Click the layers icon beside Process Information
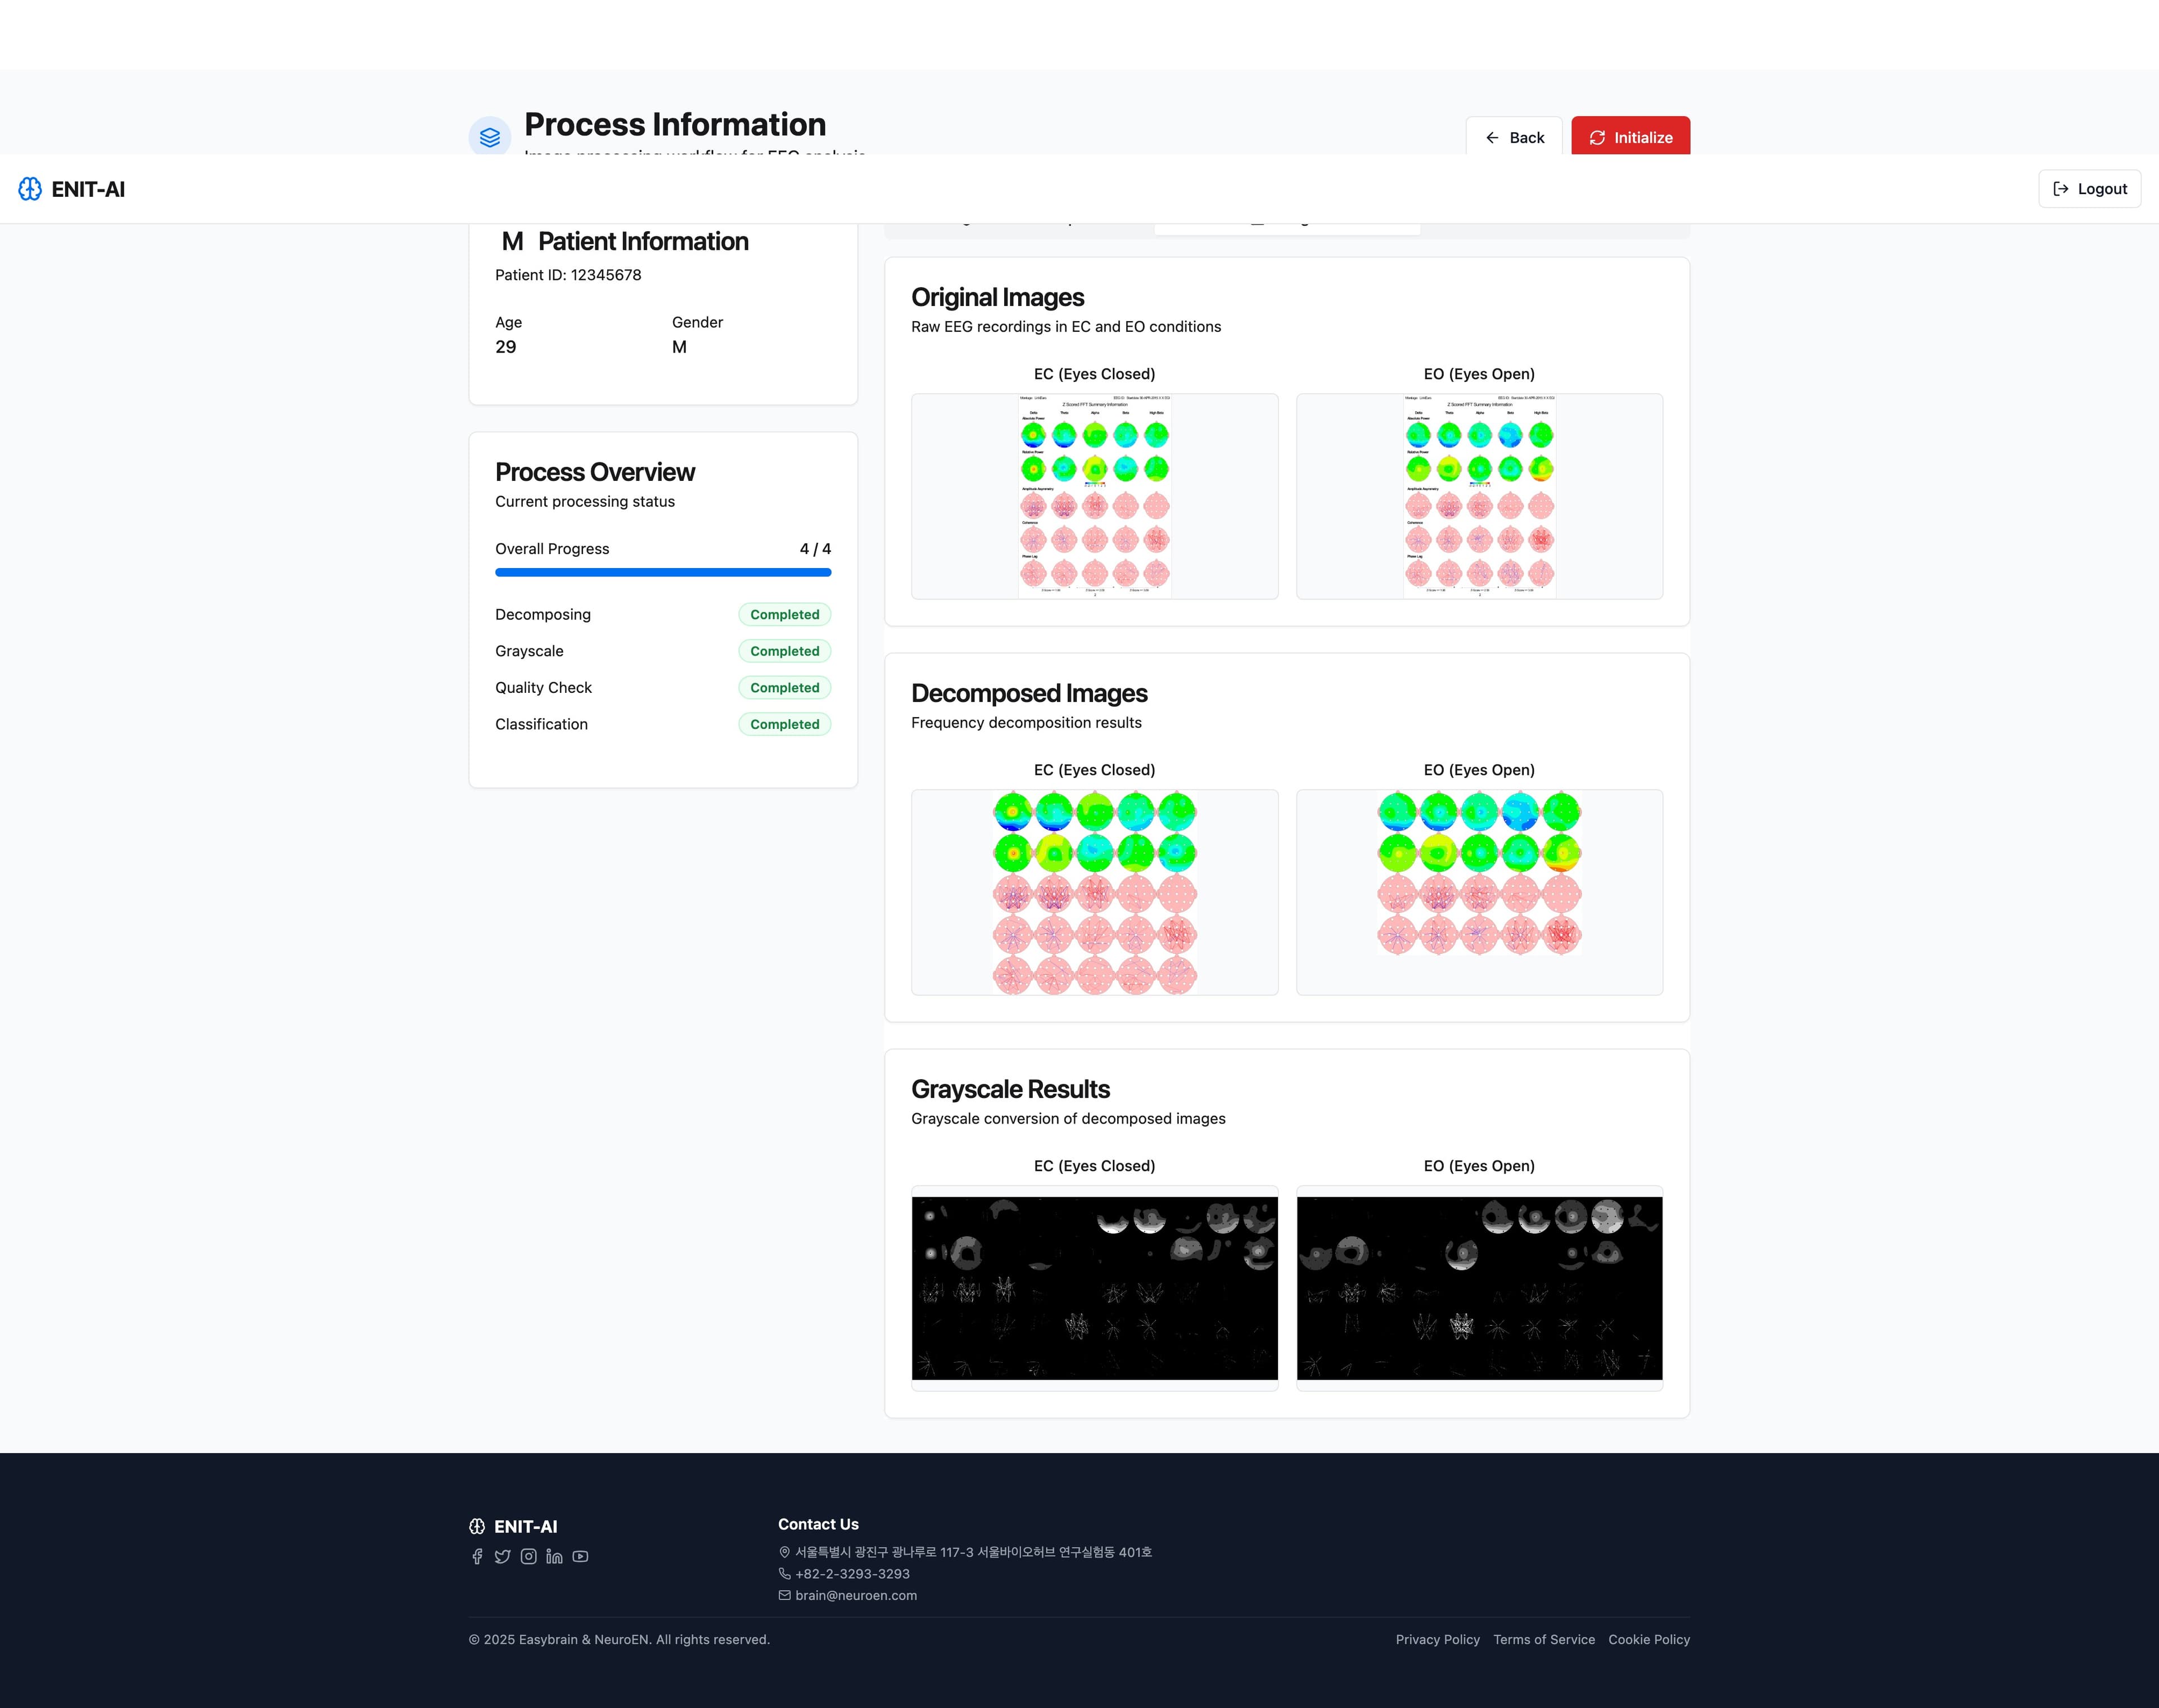This screenshot has height=1708, width=2159. (490, 137)
